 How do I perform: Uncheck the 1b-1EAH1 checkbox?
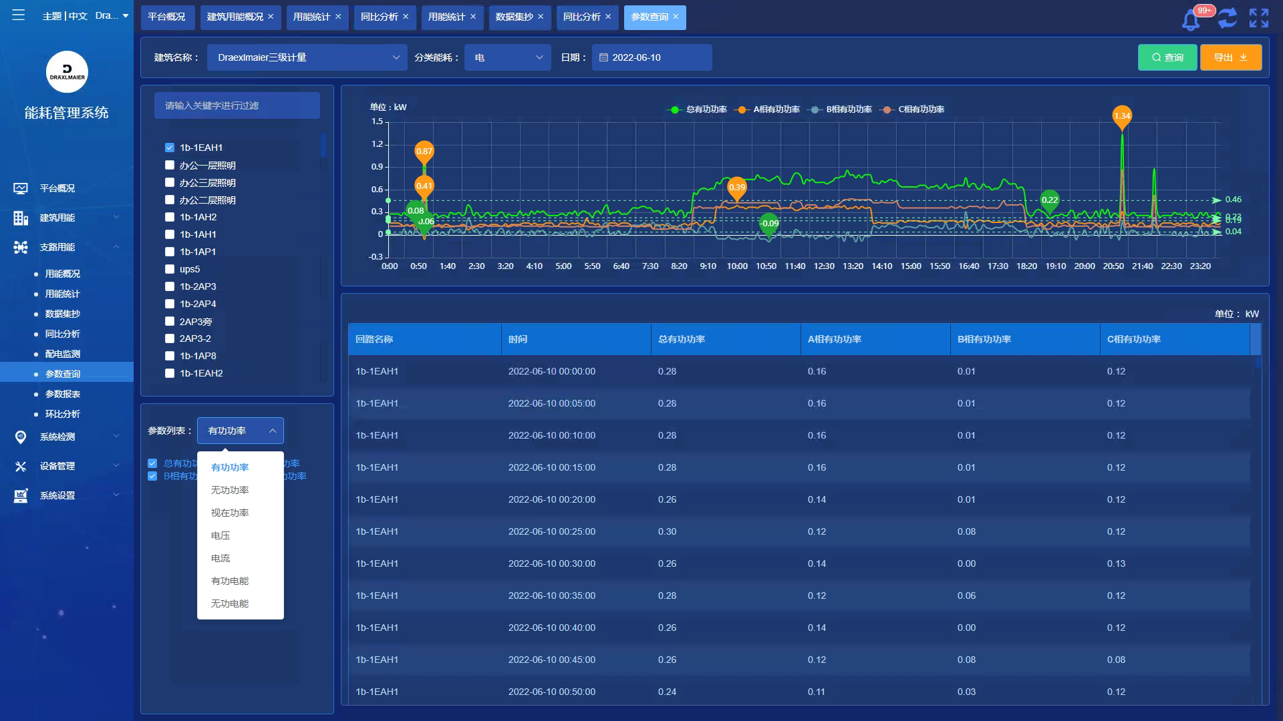[x=170, y=148]
